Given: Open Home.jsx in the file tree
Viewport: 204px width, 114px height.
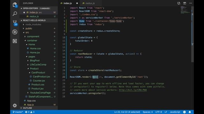Looking at the screenshot, I should click(x=39, y=53).
